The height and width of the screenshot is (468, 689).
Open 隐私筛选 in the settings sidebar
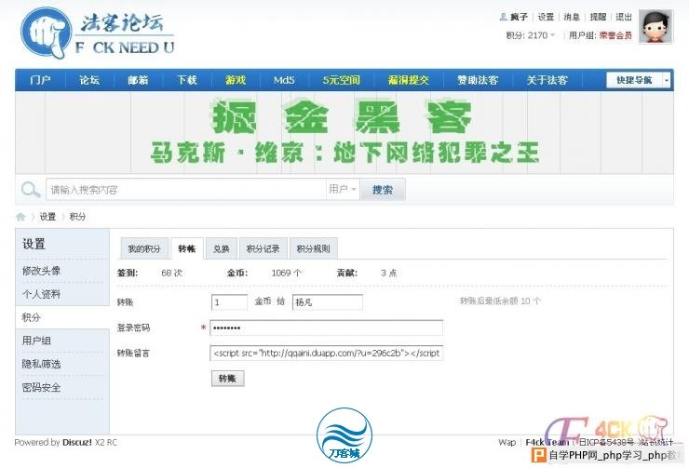pyautogui.click(x=41, y=364)
